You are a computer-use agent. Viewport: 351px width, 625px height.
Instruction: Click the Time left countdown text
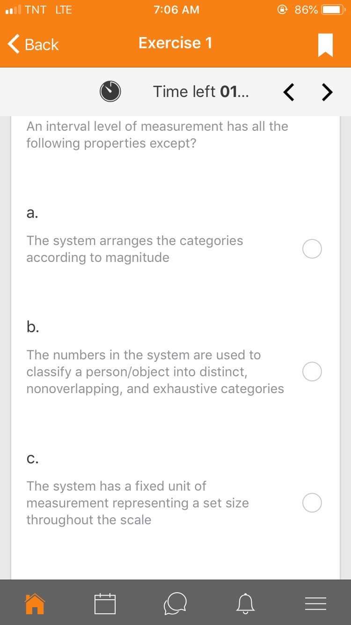click(201, 91)
